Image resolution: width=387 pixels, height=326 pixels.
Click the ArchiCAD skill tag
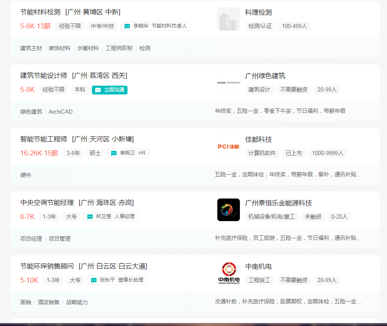(x=61, y=112)
